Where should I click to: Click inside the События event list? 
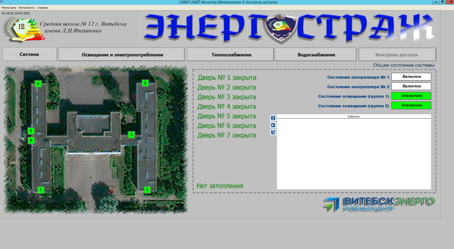coord(354,154)
